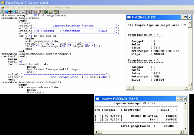Open system menu icon of Inactive RCDARY_F window
This screenshot has height=135, width=194.
[x=97, y=99]
